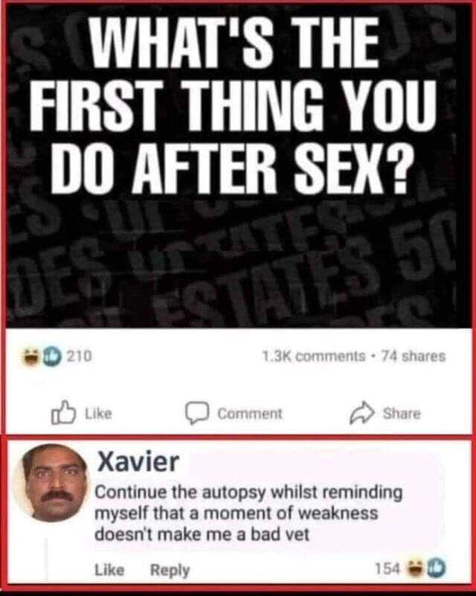Screen dimensions: 476x596
Task: Click the blue like badge beside 210
Action: (x=50, y=357)
